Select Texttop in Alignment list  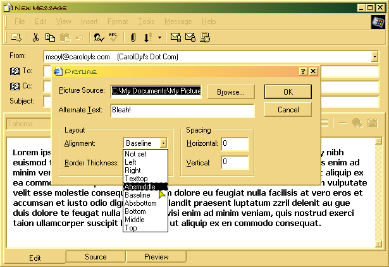(145, 179)
